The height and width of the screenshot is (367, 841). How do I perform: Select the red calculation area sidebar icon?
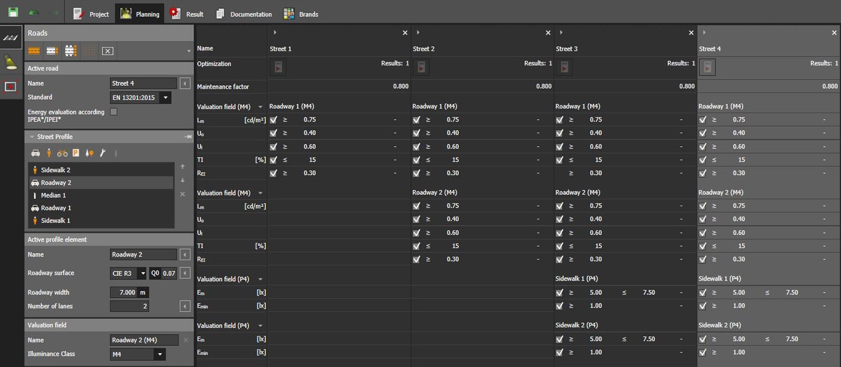(x=10, y=86)
